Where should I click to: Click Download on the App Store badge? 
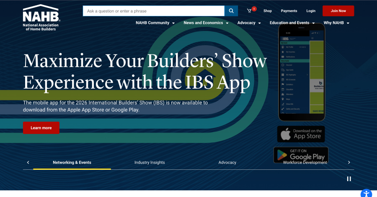(301, 134)
